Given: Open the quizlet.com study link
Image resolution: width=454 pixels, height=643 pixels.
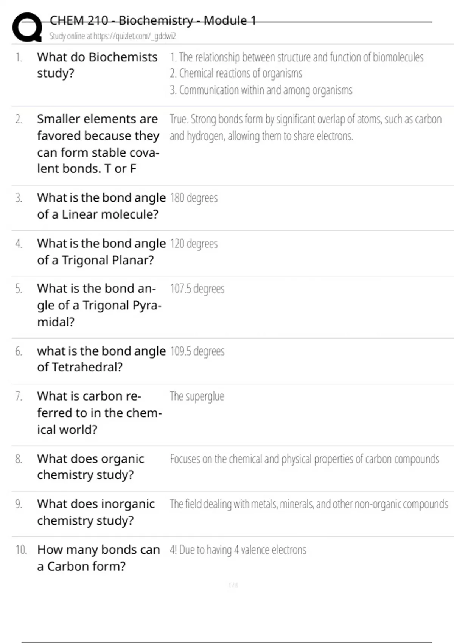Looking at the screenshot, I should 113,36.
